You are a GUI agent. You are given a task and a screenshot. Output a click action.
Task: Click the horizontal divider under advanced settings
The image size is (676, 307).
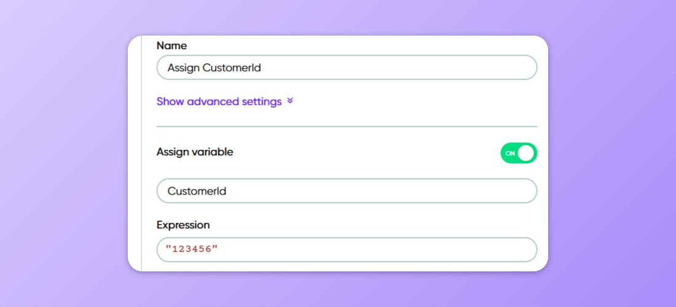tap(347, 126)
